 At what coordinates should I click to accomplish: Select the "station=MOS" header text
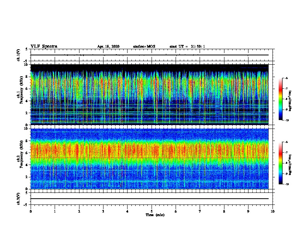(x=144, y=46)
